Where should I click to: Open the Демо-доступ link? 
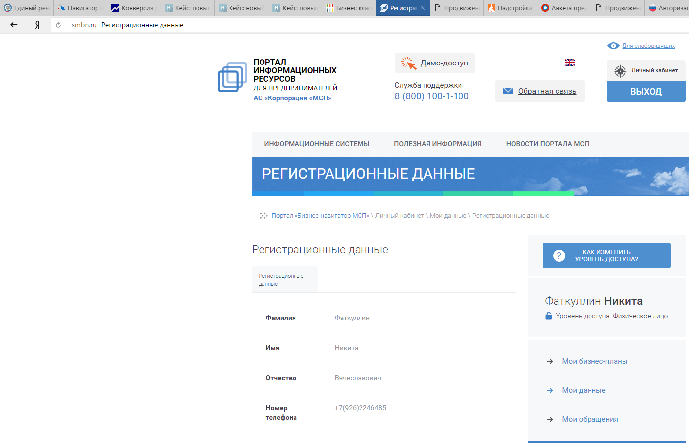pyautogui.click(x=444, y=63)
